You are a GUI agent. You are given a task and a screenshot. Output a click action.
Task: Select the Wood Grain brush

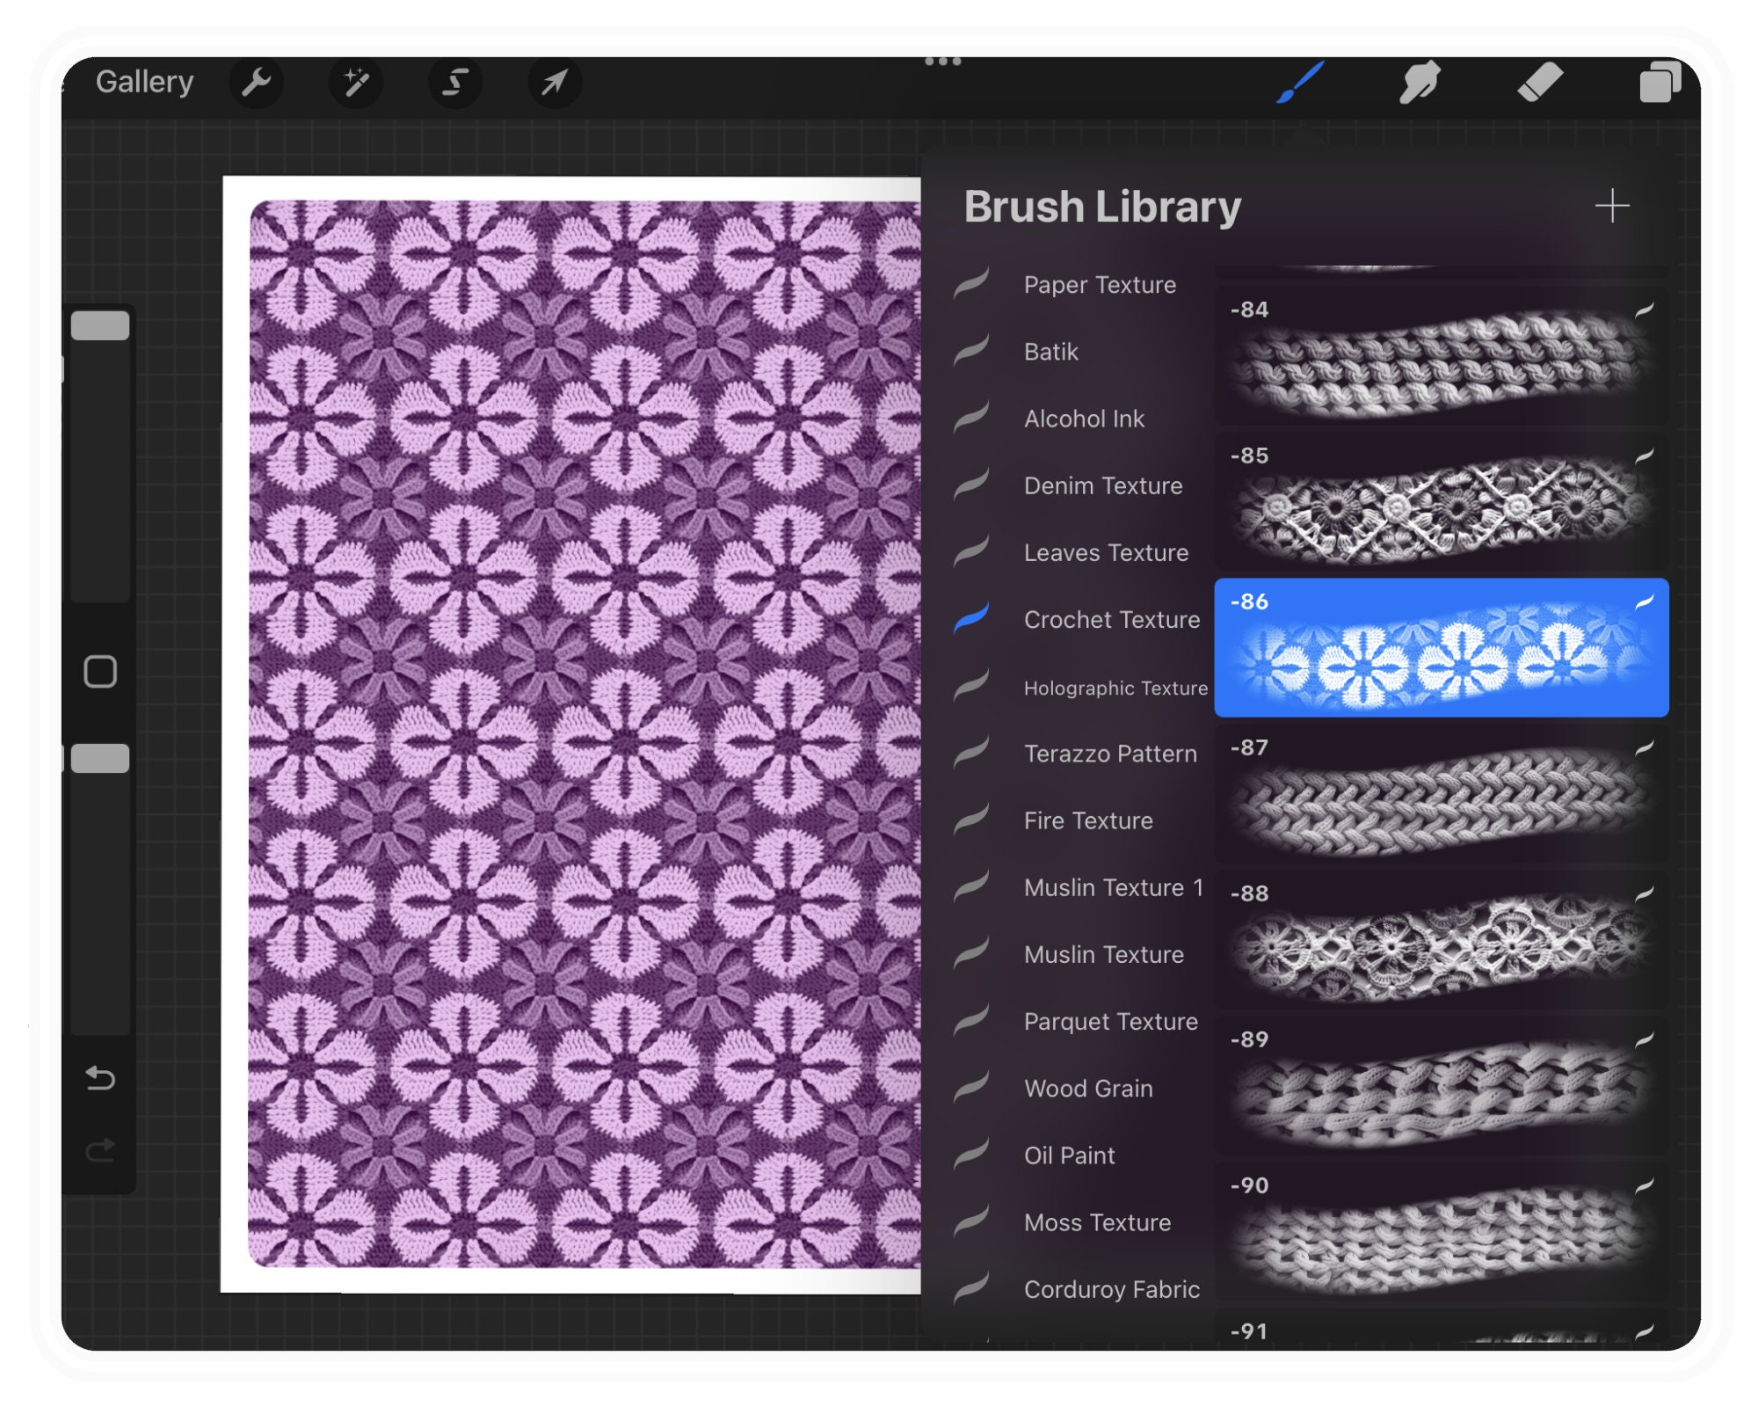click(1088, 1089)
